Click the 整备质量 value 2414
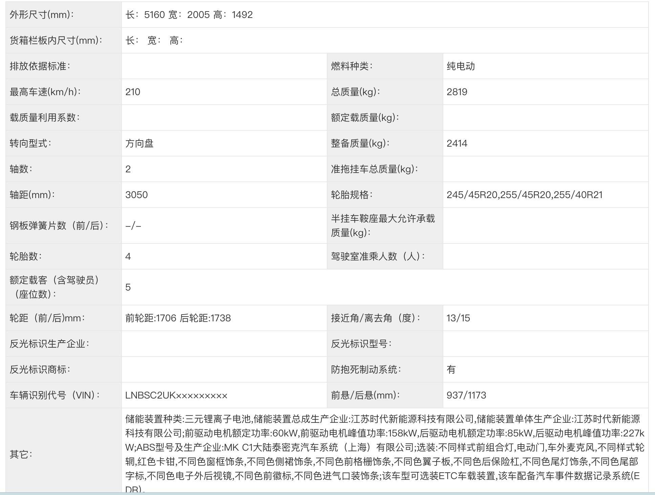The height and width of the screenshot is (495, 655). tap(457, 144)
